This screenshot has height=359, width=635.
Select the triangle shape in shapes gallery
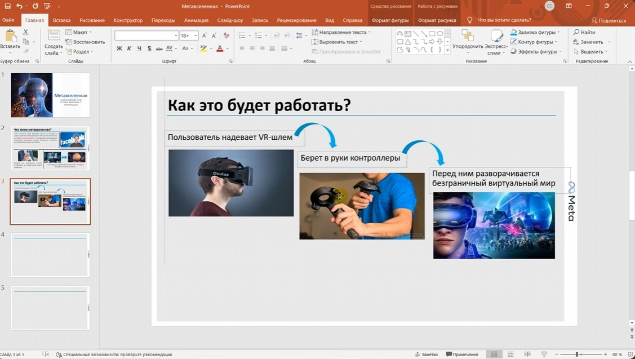[x=408, y=42]
